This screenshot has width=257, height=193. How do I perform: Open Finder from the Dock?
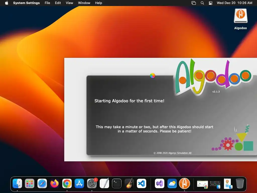[17, 183]
